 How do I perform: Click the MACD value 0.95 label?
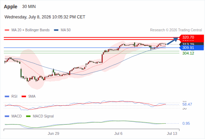click(186, 123)
